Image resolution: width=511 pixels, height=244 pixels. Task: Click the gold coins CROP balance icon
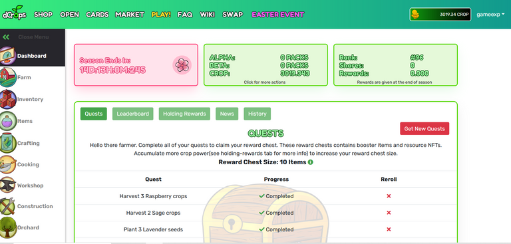tap(415, 15)
